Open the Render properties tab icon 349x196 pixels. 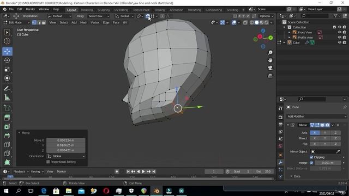pos(280,117)
